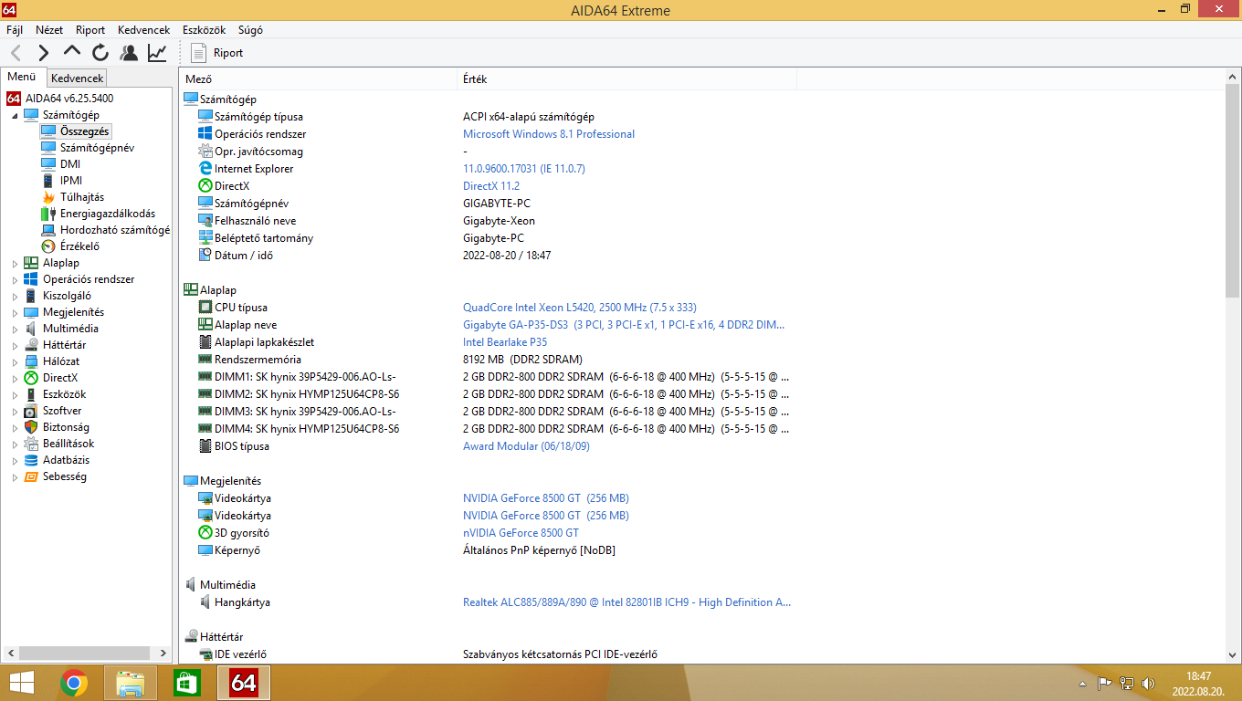Expand the Beállítások tree node

click(15, 444)
